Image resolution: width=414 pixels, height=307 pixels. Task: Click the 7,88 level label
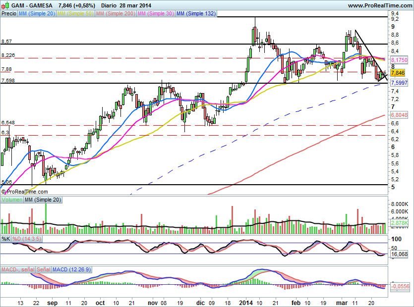pos(6,69)
